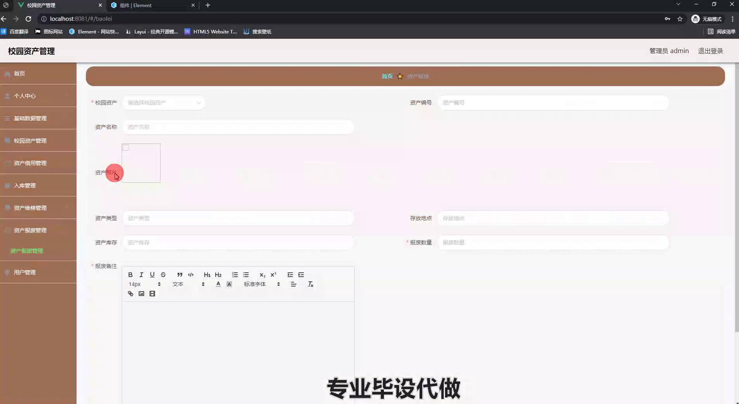Insert a code block in the editor
Screen dimensions: 739x404
(191, 275)
